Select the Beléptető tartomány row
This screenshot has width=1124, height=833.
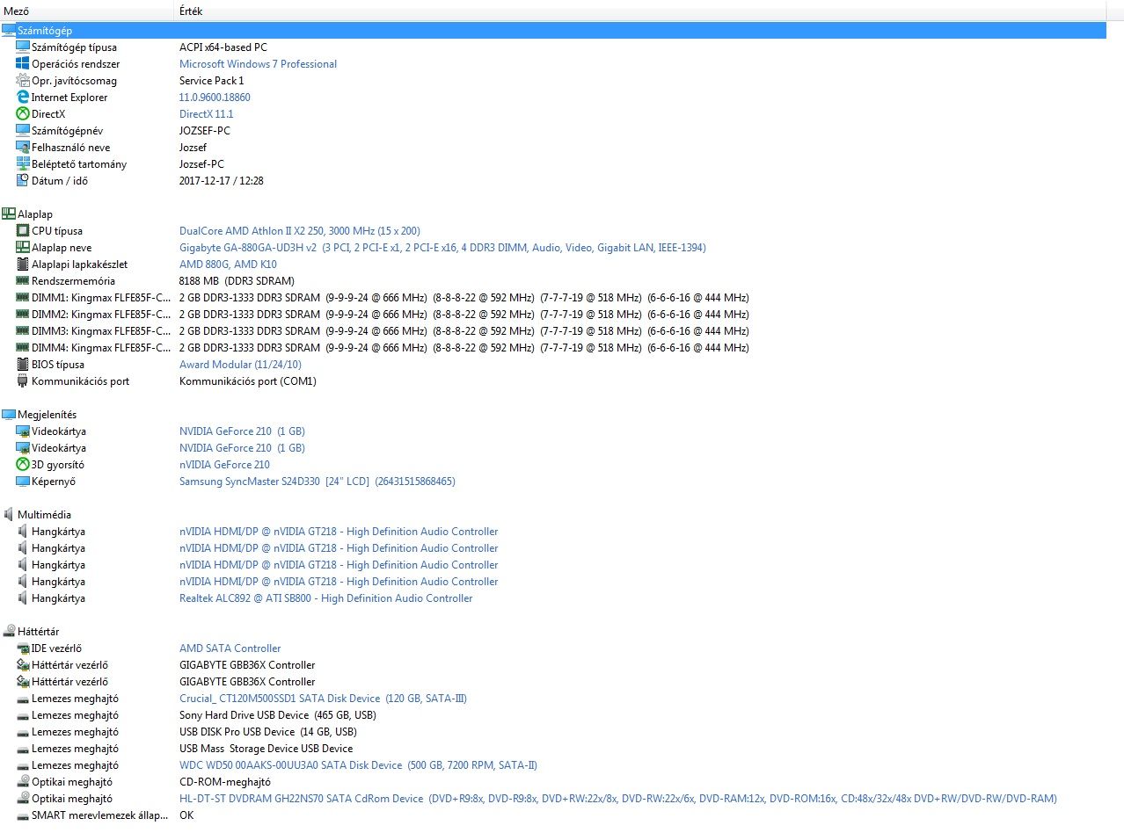click(553, 164)
